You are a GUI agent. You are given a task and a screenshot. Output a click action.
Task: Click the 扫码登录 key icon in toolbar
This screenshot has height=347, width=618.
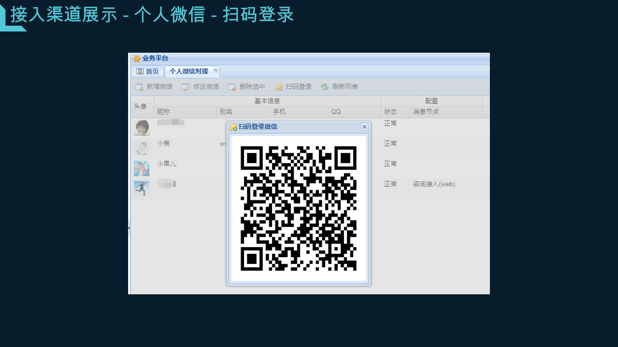coord(278,87)
